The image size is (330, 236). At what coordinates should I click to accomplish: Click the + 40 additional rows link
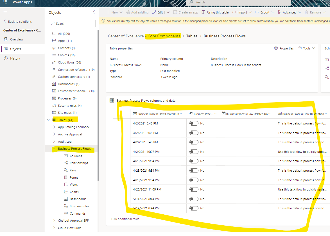pyautogui.click(x=125, y=219)
